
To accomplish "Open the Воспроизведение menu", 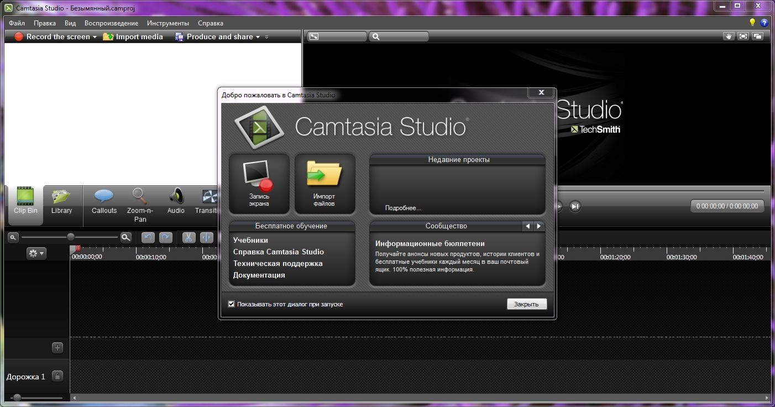I will pos(111,23).
